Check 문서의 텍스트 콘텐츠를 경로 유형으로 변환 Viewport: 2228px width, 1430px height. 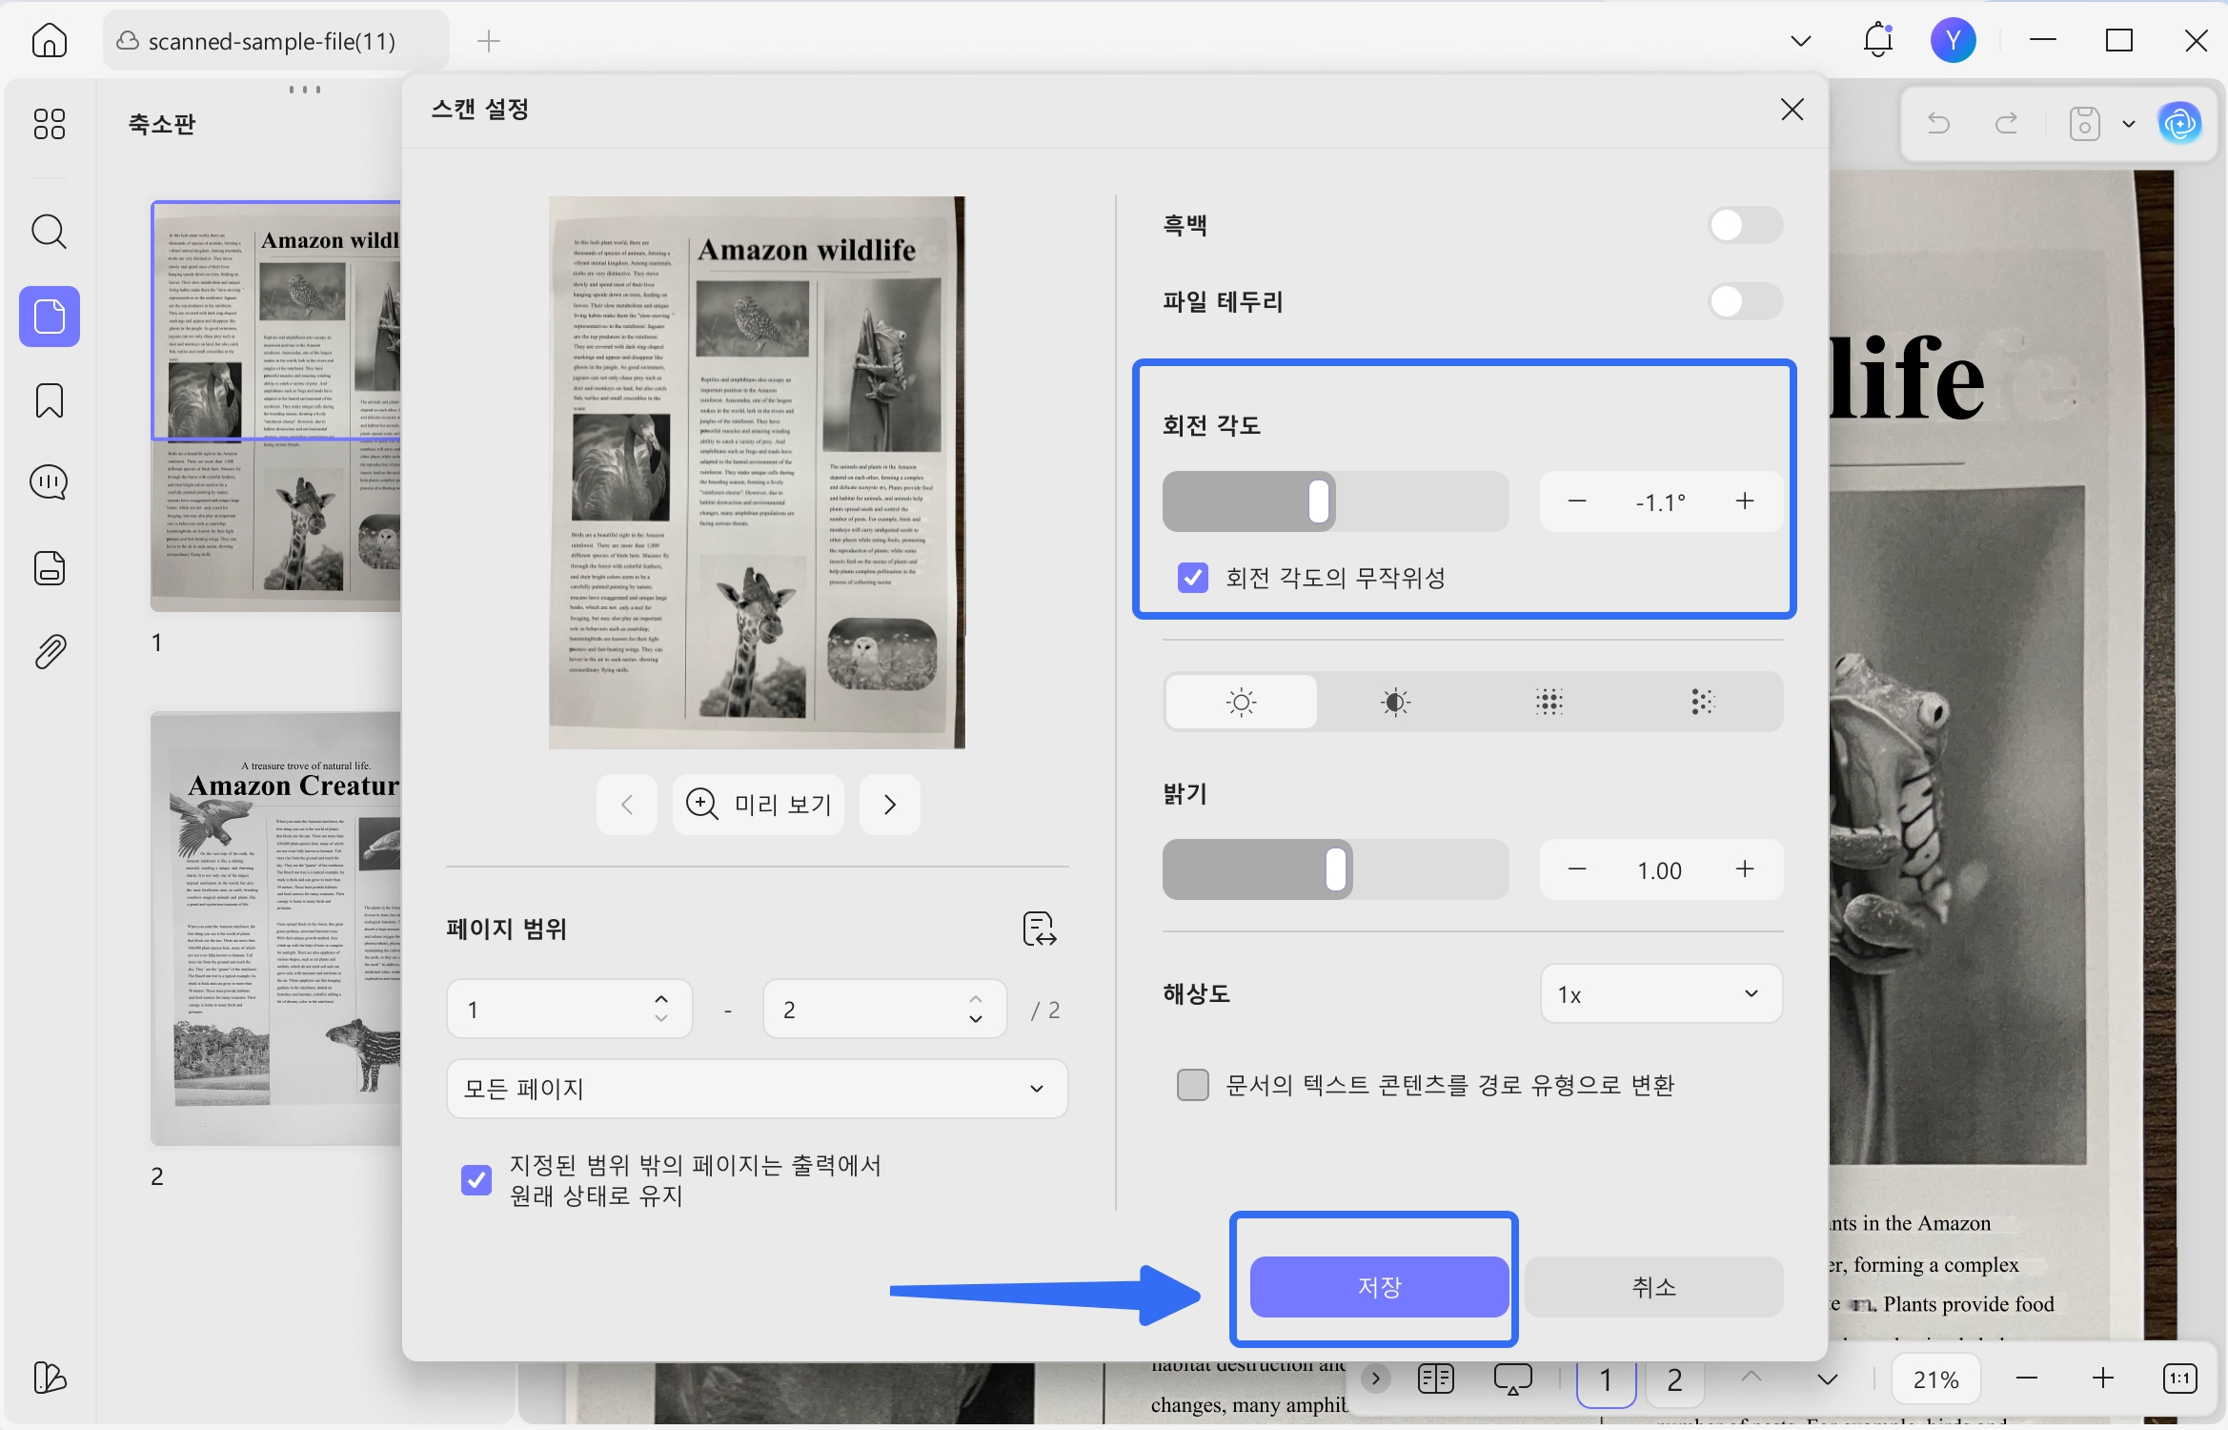(1192, 1085)
